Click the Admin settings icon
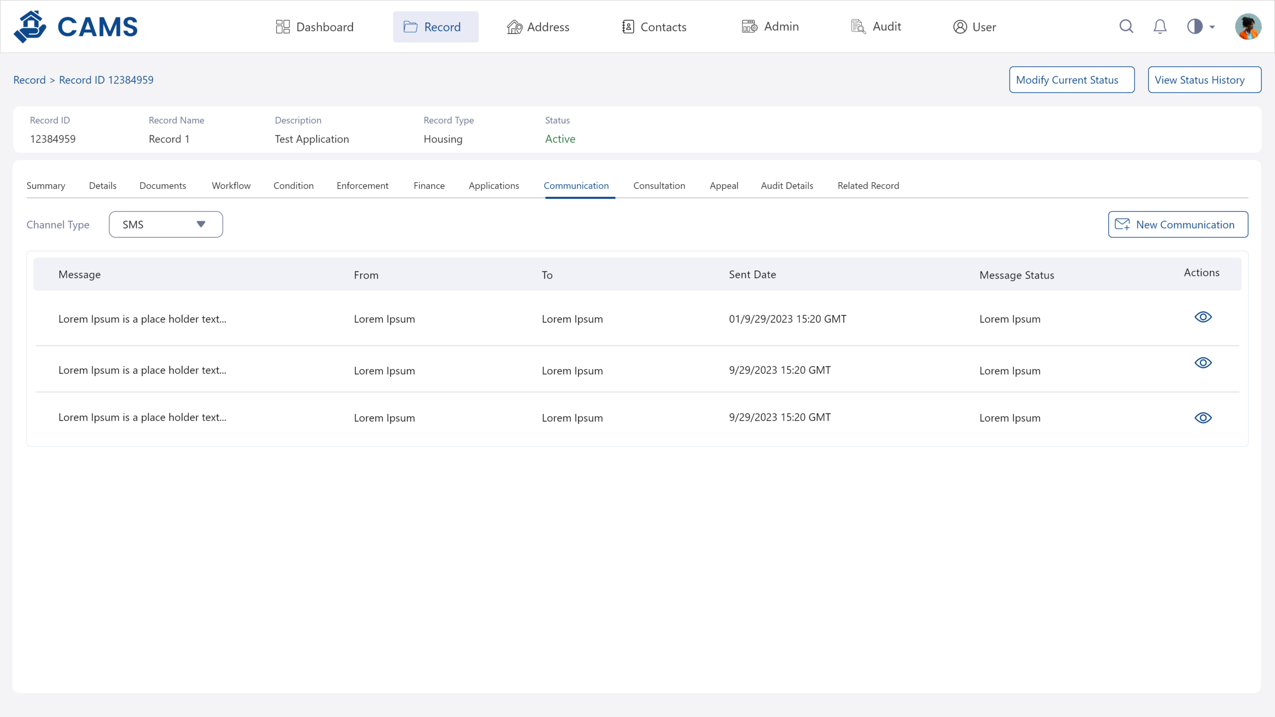The width and height of the screenshot is (1275, 717). 749,27
